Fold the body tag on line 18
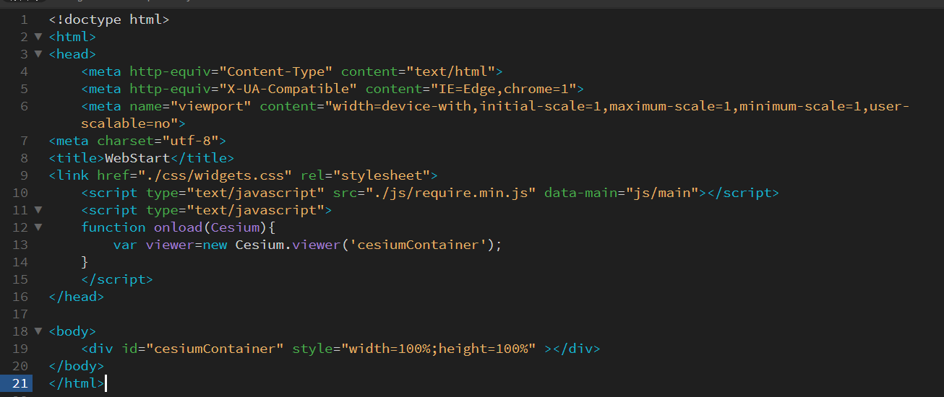Viewport: 944px width, 397px height. (x=38, y=331)
